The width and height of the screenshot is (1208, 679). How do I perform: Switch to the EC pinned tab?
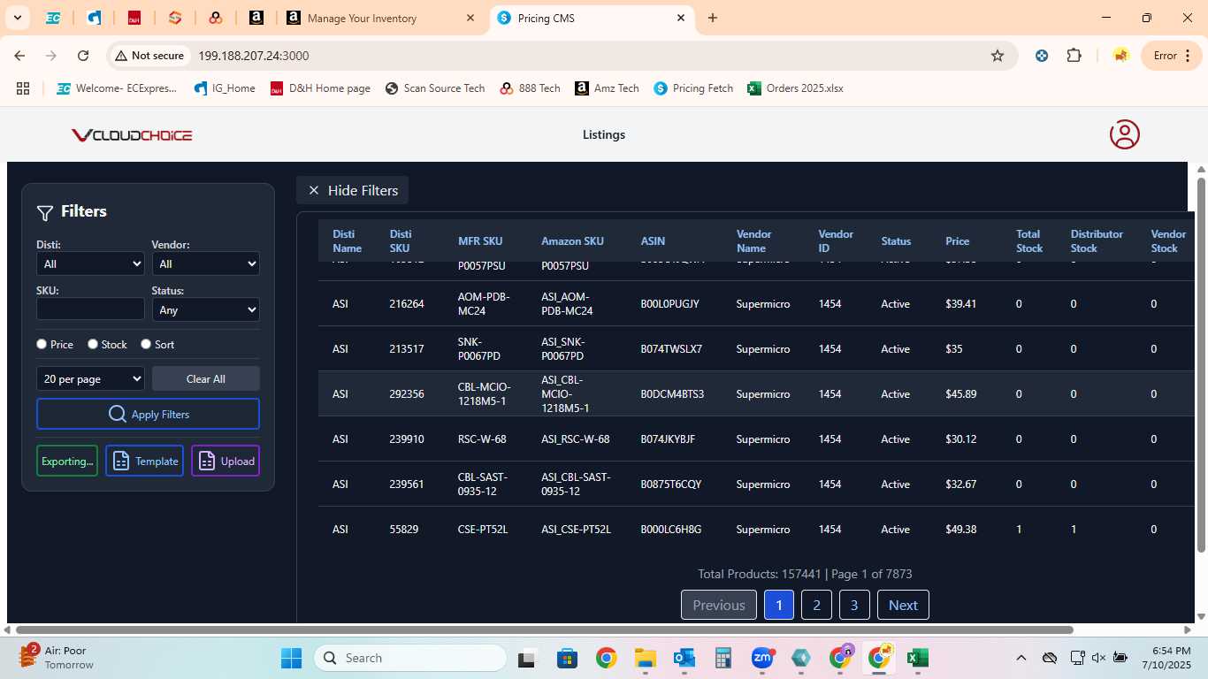click(x=53, y=18)
